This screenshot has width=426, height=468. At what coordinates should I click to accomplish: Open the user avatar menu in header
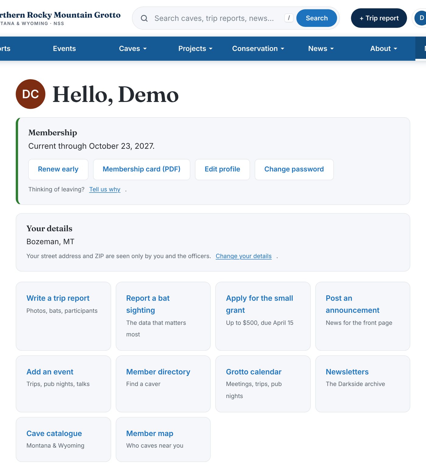pyautogui.click(x=421, y=18)
